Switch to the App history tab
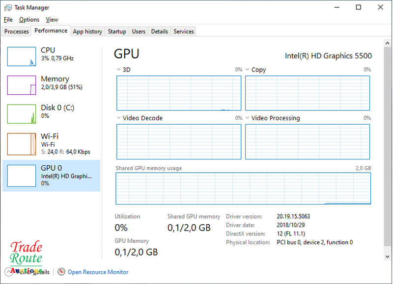This screenshot has width=393, height=284. 87,31
